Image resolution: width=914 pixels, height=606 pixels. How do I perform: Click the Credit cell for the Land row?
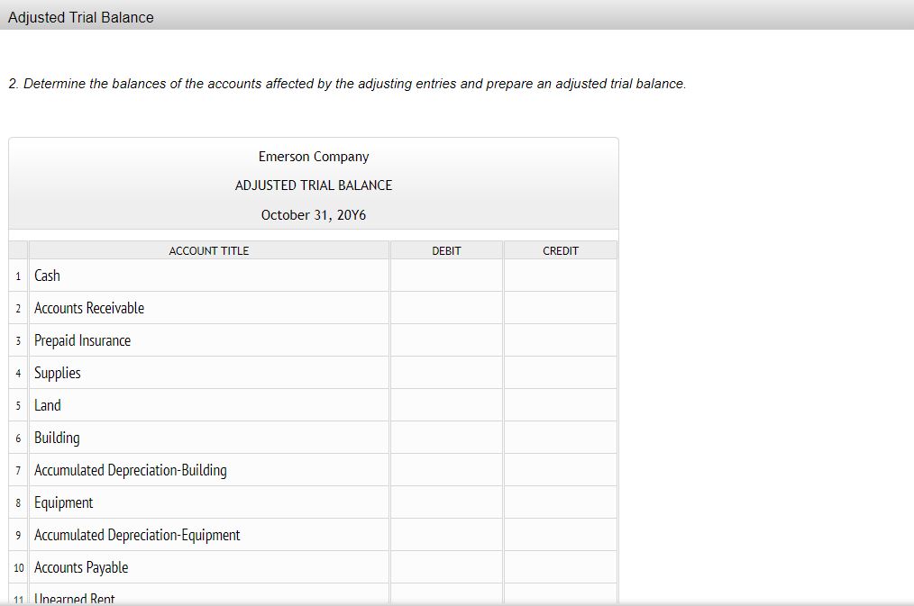click(x=560, y=404)
